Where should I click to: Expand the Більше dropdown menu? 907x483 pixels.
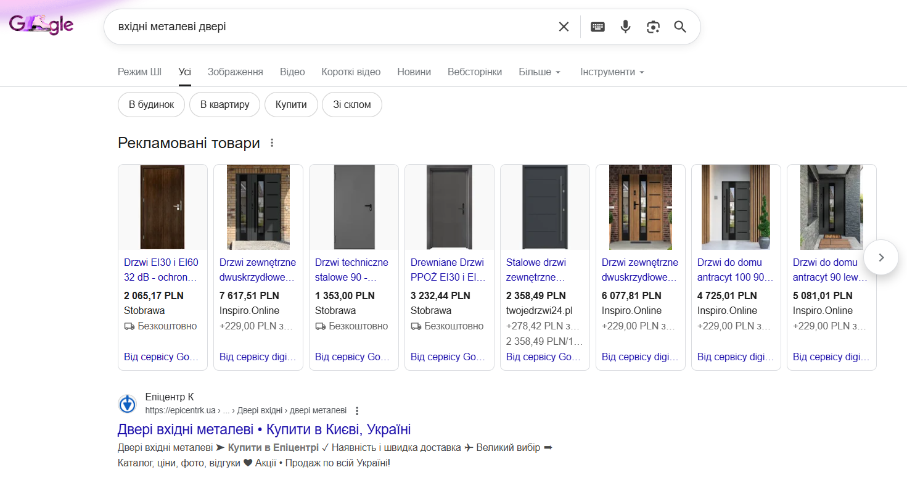click(x=540, y=72)
